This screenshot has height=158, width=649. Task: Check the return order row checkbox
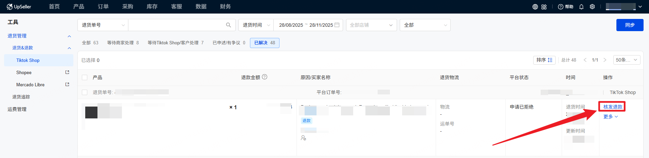point(85,92)
